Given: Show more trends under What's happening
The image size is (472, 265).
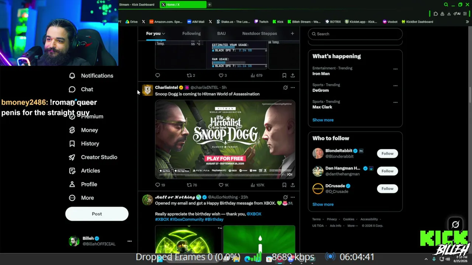Looking at the screenshot, I should (323, 120).
